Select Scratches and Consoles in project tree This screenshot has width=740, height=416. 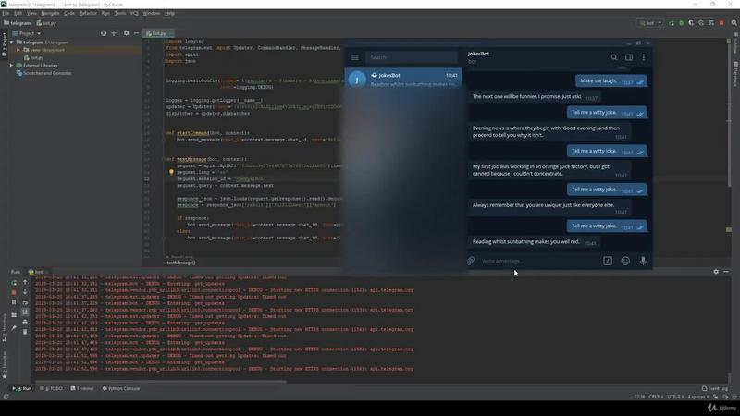pyautogui.click(x=43, y=73)
